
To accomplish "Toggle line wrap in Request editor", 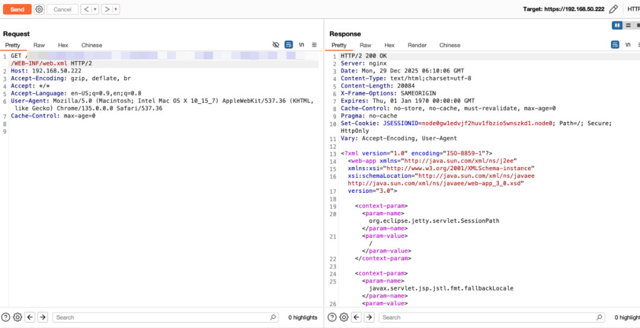I will (289, 44).
